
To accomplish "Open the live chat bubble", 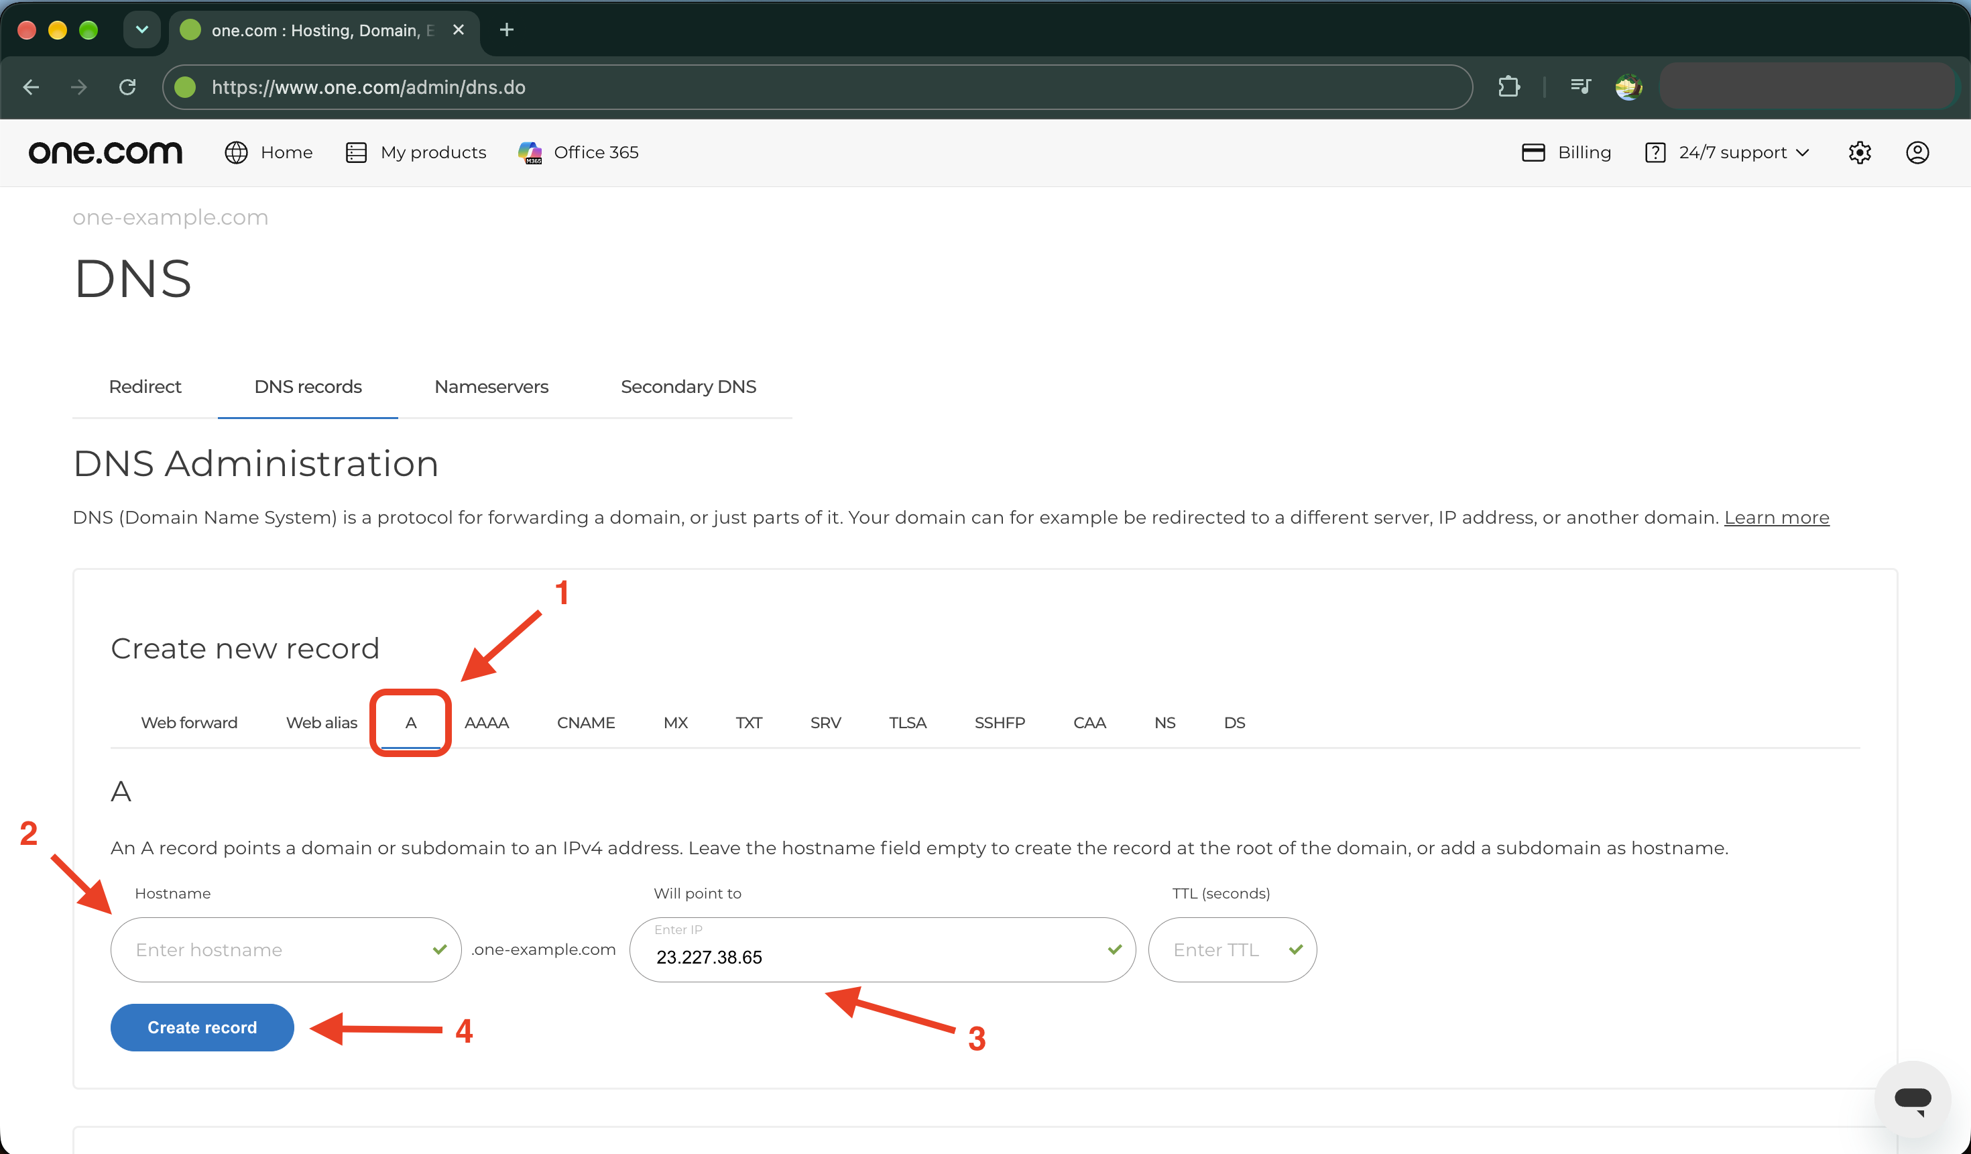I will point(1913,1099).
